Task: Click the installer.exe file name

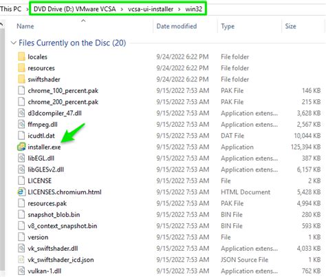Action: 44,147
